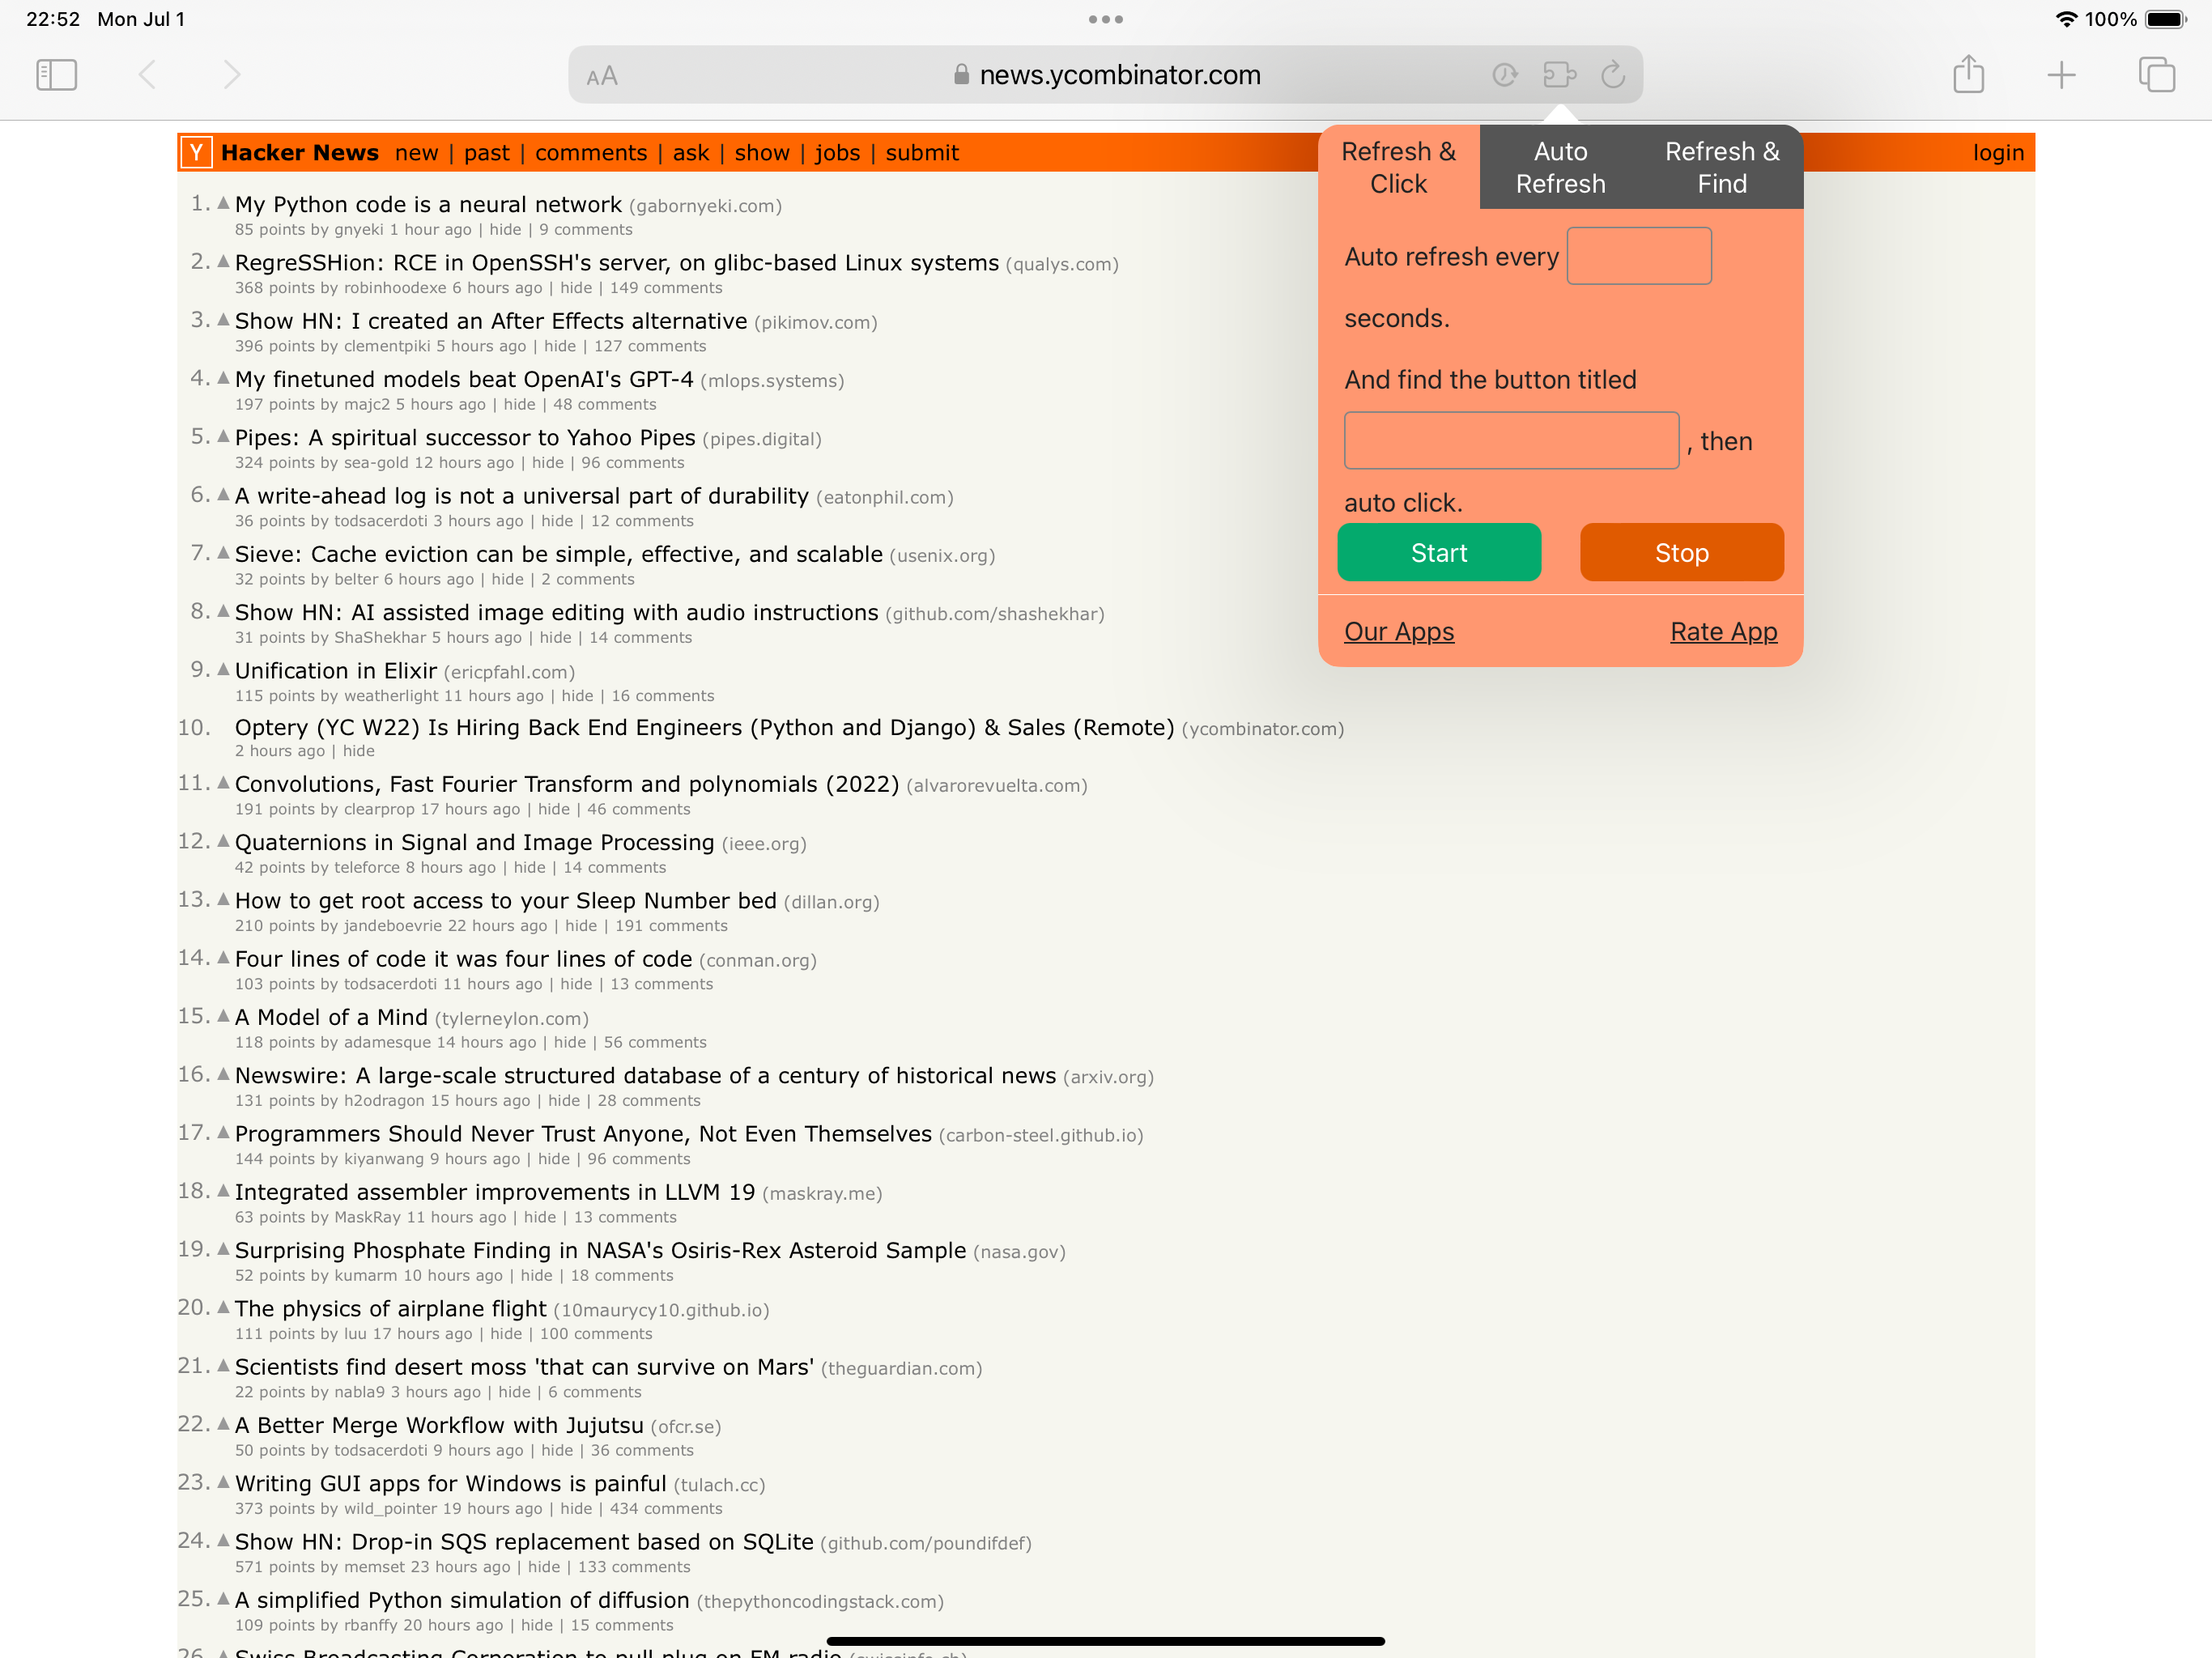
Task: Open '9 hours ago' timestamp on Programmers Should Never Trust
Action: pyautogui.click(x=475, y=1159)
